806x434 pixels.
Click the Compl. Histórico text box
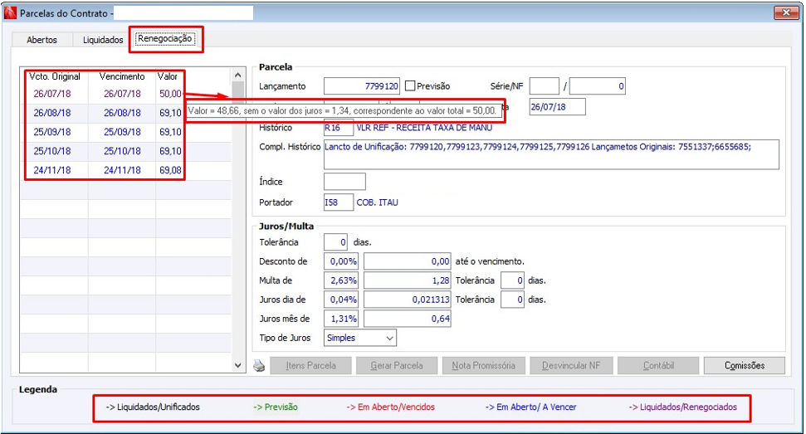[551, 154]
